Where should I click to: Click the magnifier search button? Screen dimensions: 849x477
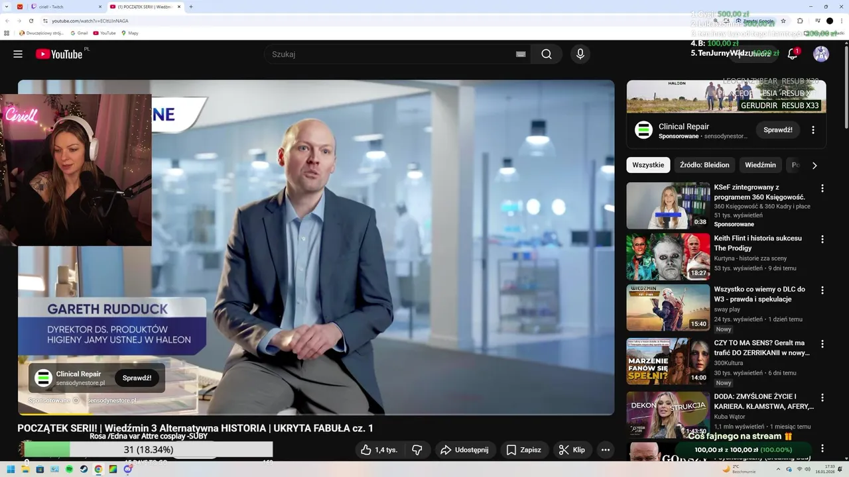pos(547,54)
